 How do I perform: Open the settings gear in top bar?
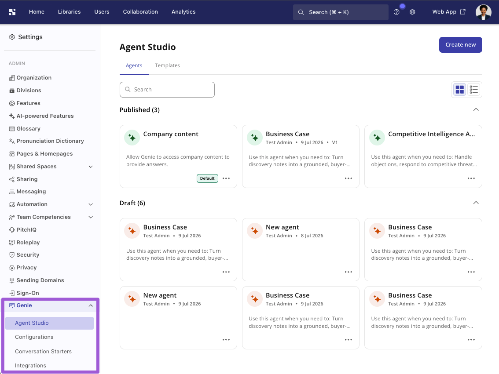(412, 12)
